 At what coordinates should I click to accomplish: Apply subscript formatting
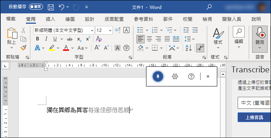[79, 39]
